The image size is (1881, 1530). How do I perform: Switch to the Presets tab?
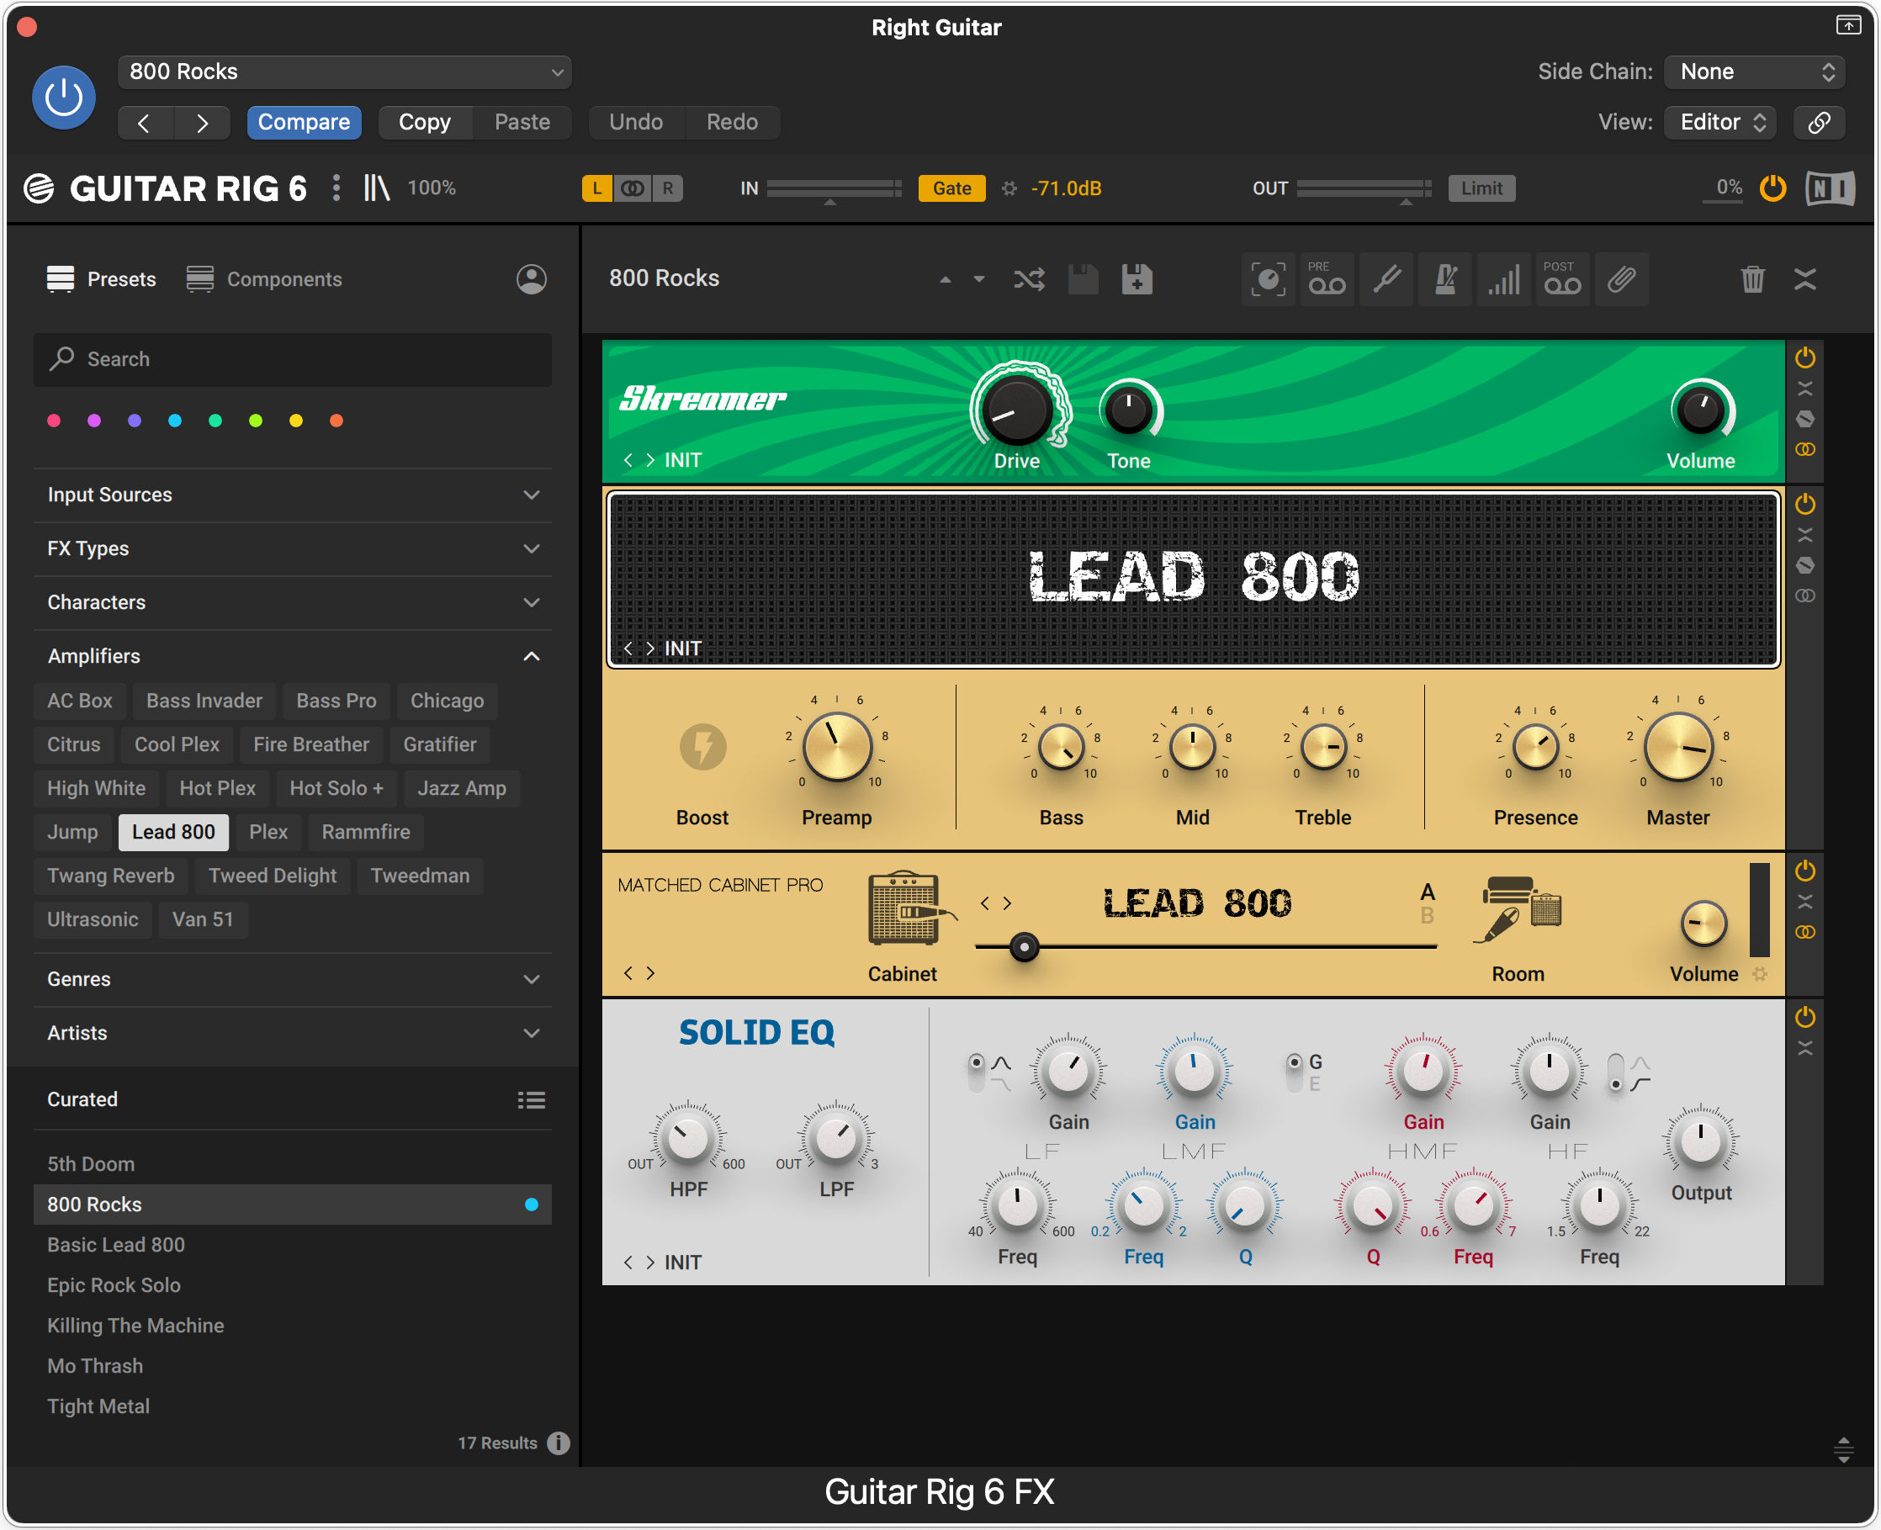point(101,279)
